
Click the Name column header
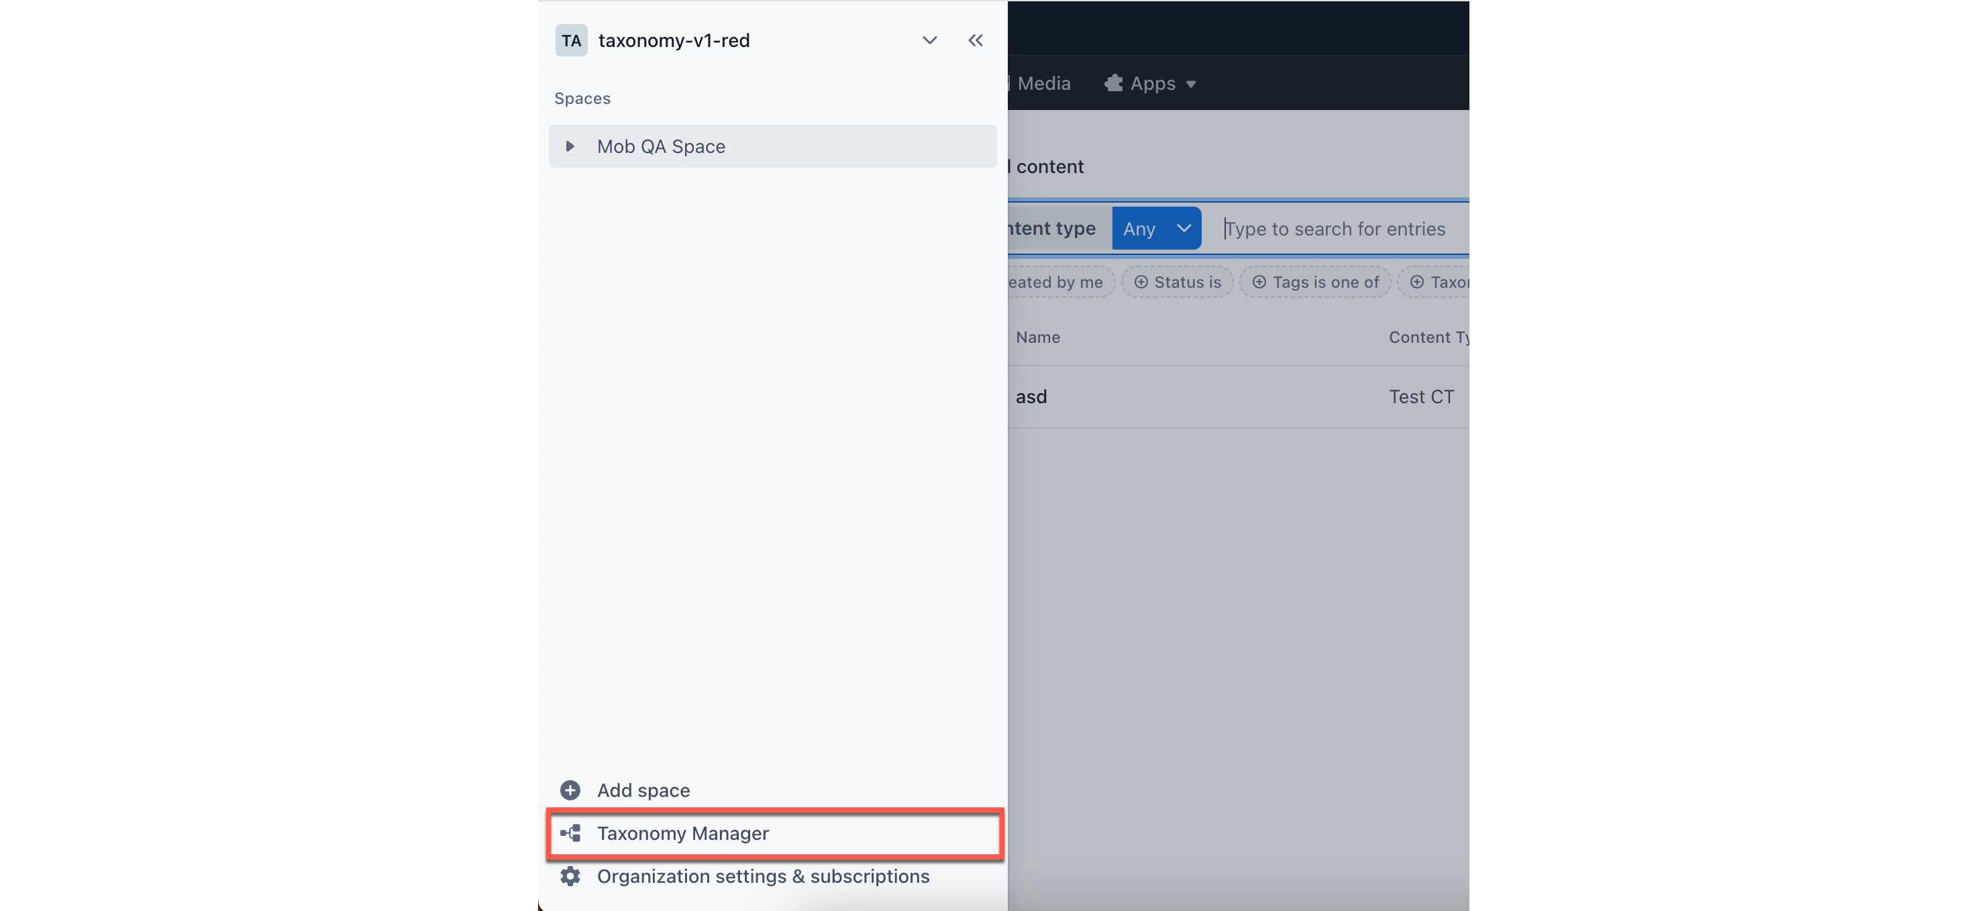[x=1037, y=337]
